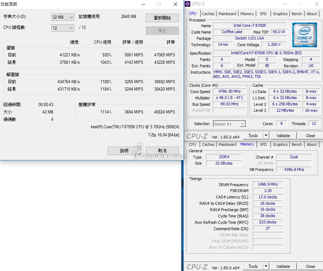Click Close button in lower CPU-Z window
This screenshot has height=271, width=323.
(x=310, y=266)
